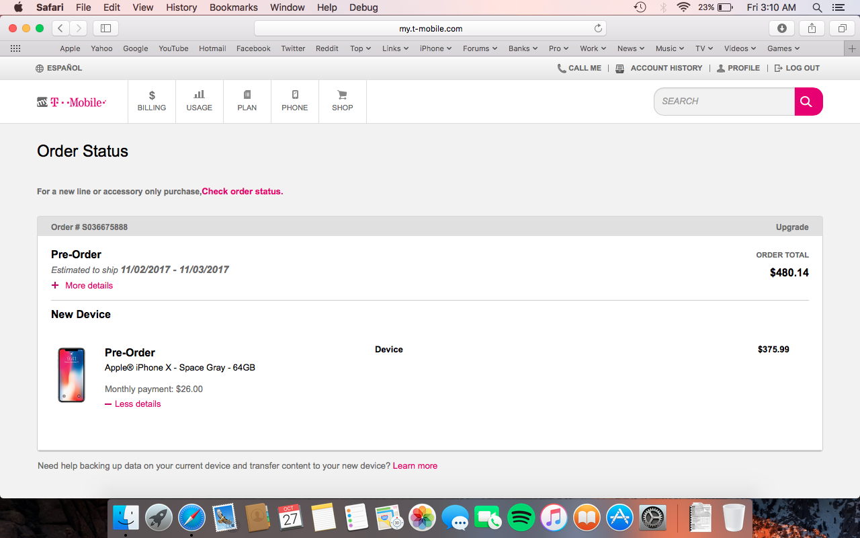Open Finder from the dock
Viewport: 860px width, 538px height.
click(126, 517)
